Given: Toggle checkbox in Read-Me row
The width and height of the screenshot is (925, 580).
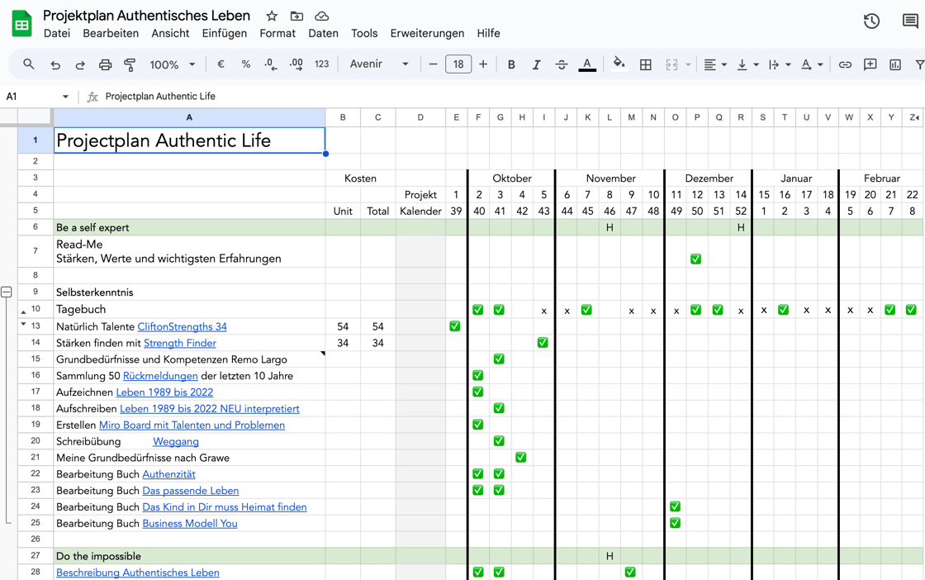Looking at the screenshot, I should coord(695,259).
